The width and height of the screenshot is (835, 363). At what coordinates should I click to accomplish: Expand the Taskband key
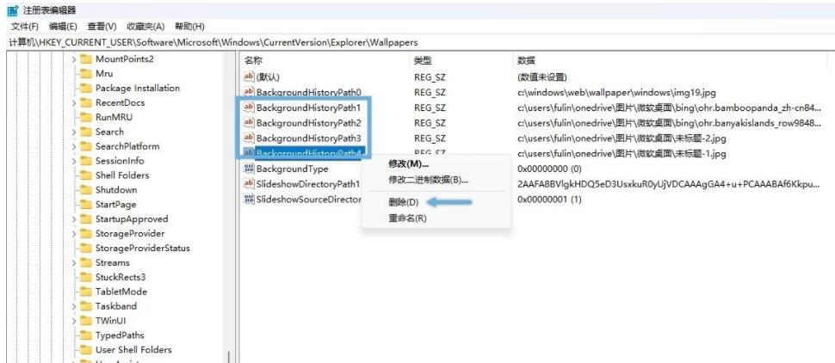[x=74, y=306]
